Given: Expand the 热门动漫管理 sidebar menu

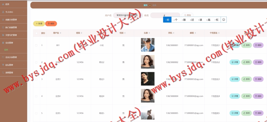Looking at the screenshot, I should point(13,27).
